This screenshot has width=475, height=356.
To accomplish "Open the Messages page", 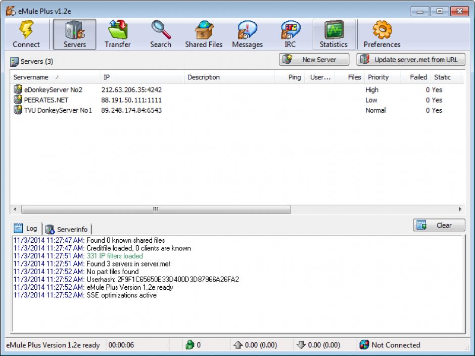I will (247, 34).
